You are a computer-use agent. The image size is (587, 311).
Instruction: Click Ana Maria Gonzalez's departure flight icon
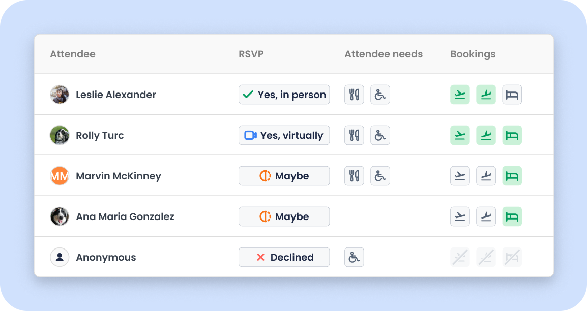tap(460, 216)
